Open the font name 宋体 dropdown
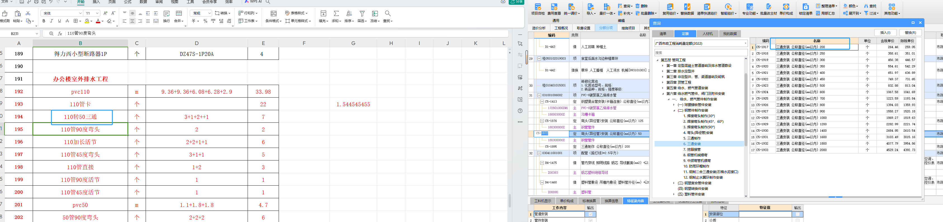The image size is (943, 222). [80, 13]
